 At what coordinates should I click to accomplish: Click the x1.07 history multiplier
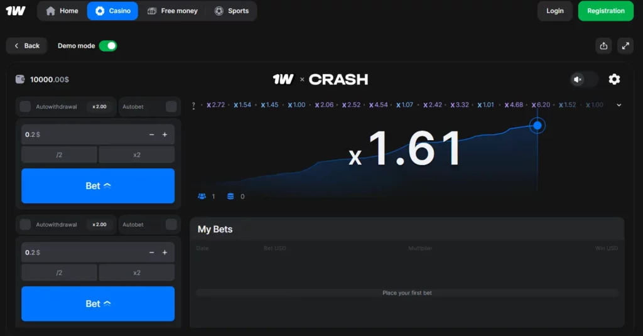[405, 105]
